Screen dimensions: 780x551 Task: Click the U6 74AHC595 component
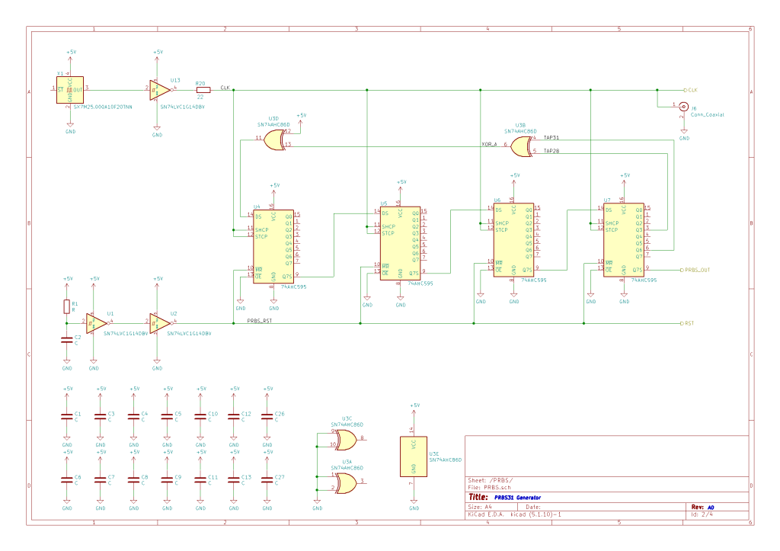click(x=514, y=240)
